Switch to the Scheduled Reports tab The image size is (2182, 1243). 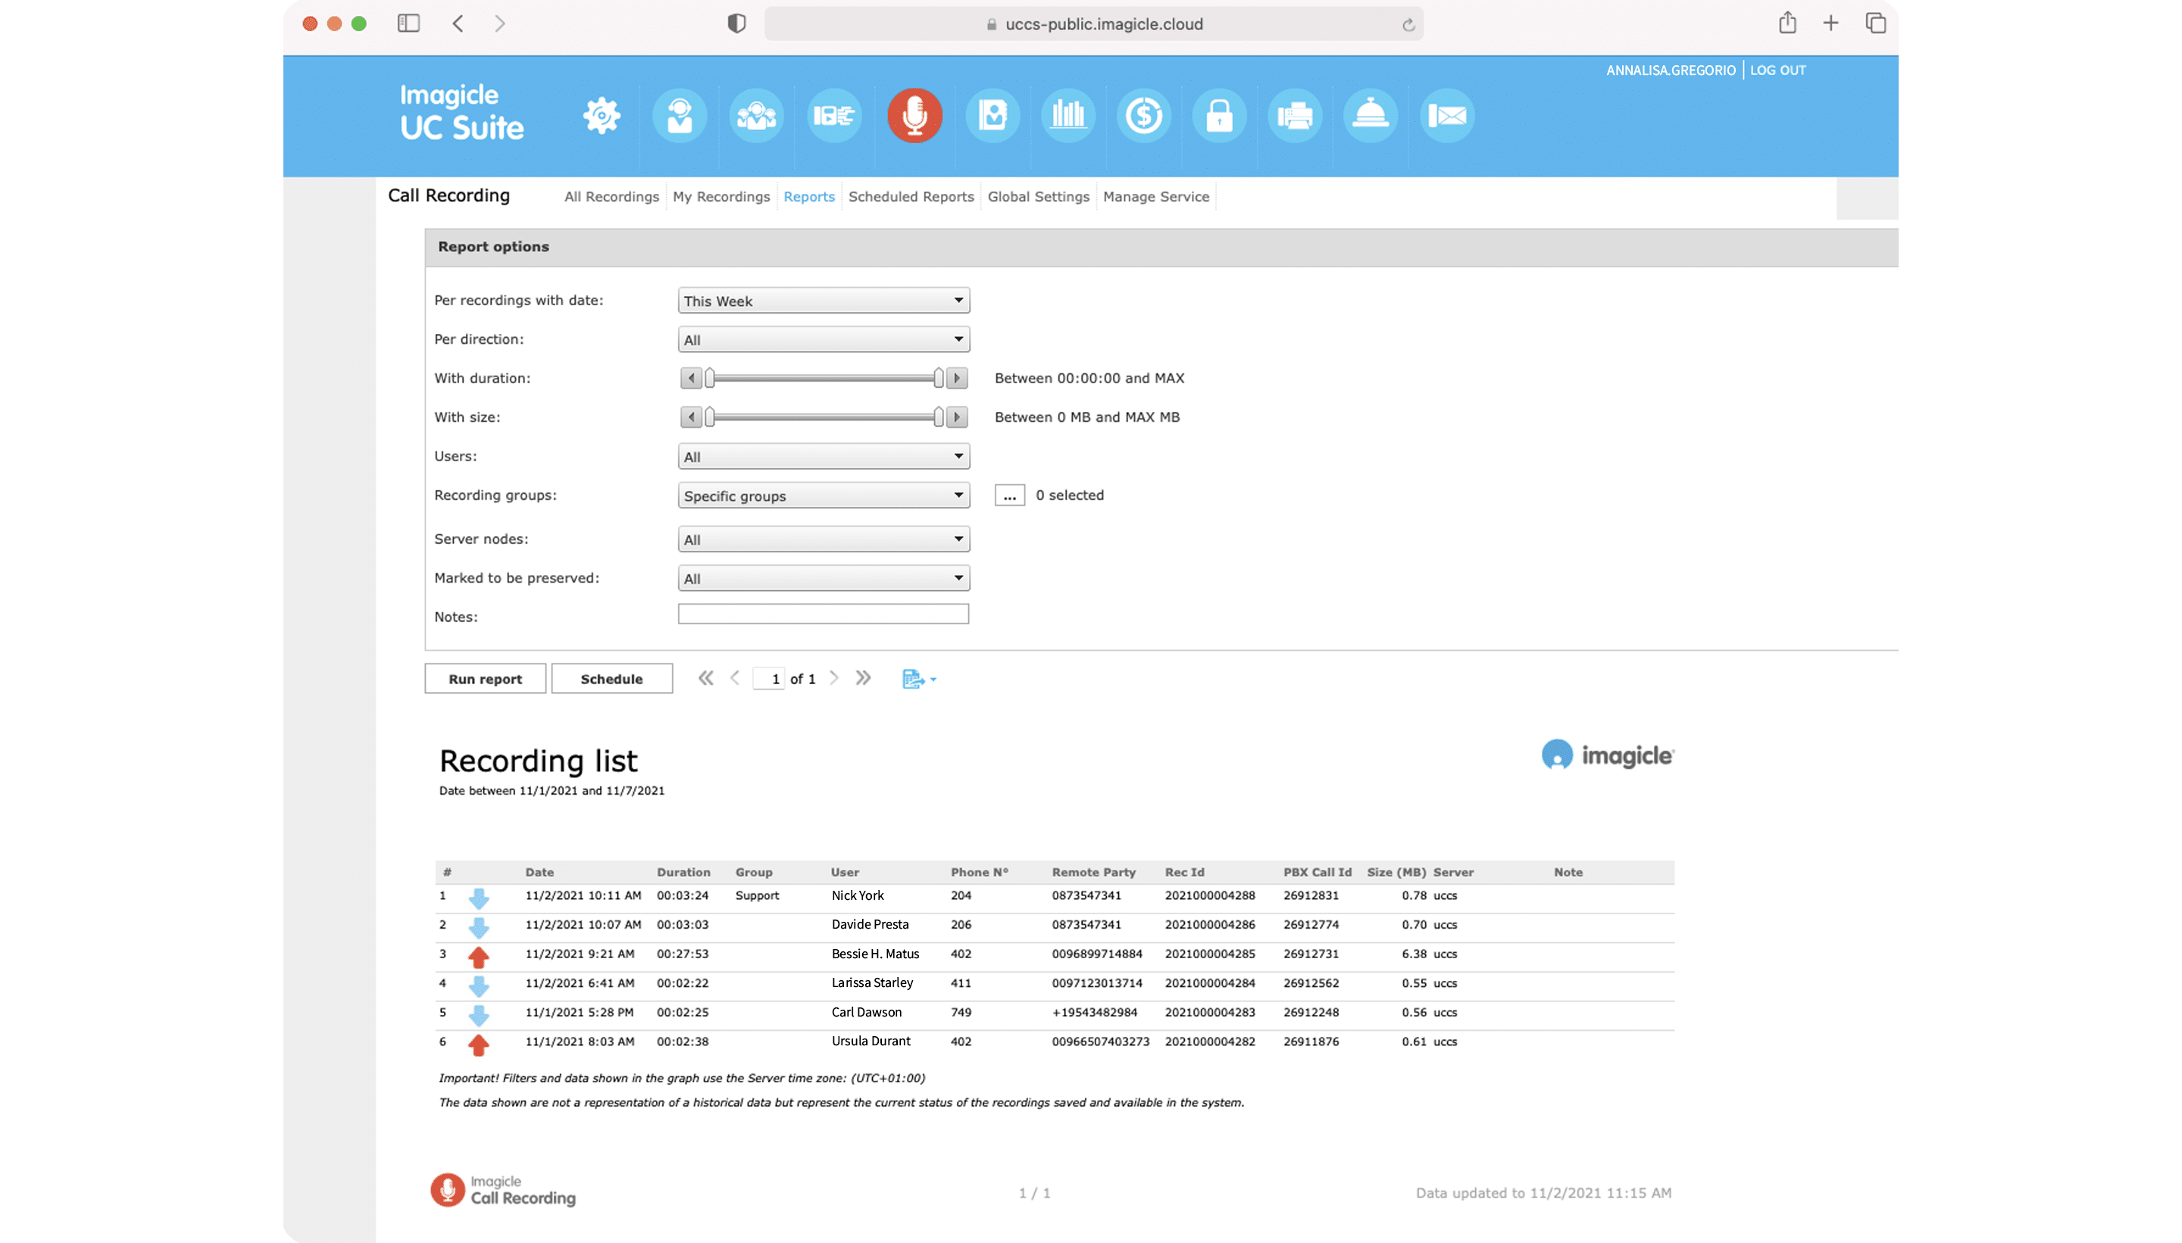[911, 196]
